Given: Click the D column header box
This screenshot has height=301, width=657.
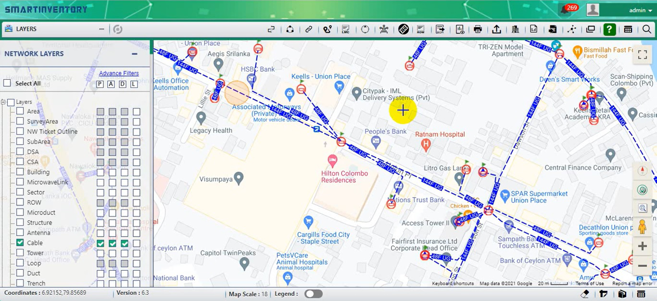Looking at the screenshot, I should [123, 85].
